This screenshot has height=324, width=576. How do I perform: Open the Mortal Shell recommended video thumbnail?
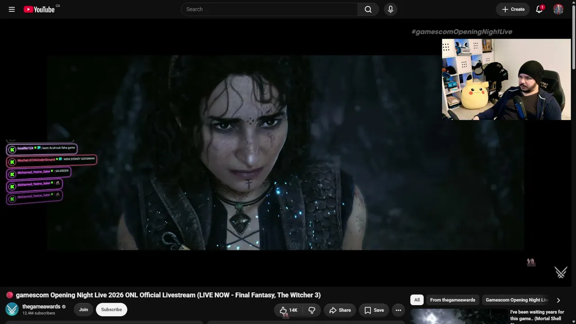coord(458,317)
